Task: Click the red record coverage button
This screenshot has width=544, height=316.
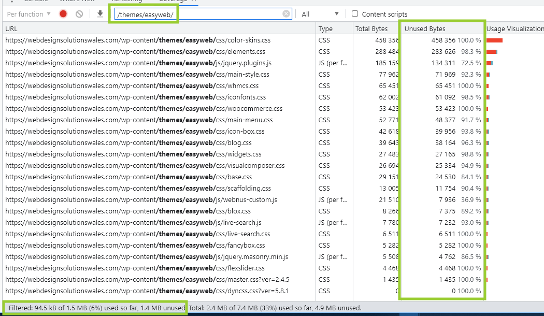Action: click(63, 14)
